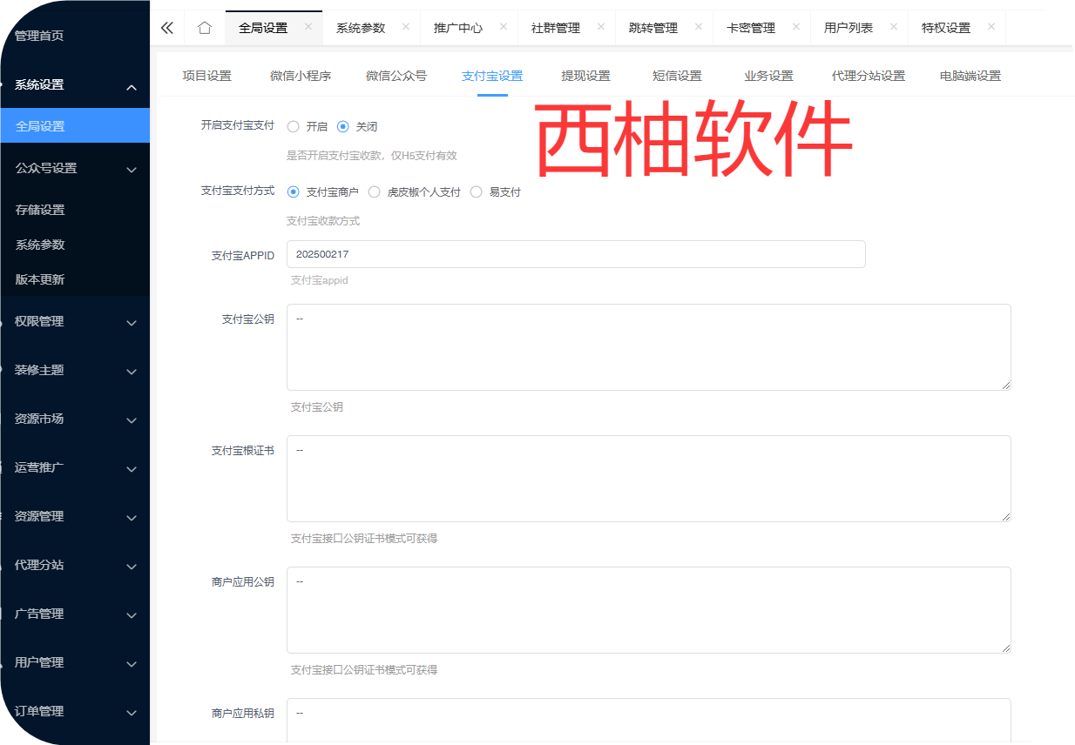Click the home icon in tab bar
The image size is (1075, 745).
point(205,28)
